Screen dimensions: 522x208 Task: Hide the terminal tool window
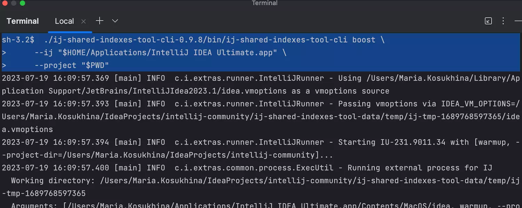pos(518,21)
